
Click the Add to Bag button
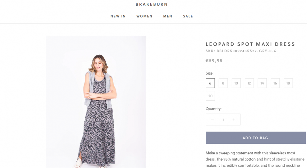255,138
